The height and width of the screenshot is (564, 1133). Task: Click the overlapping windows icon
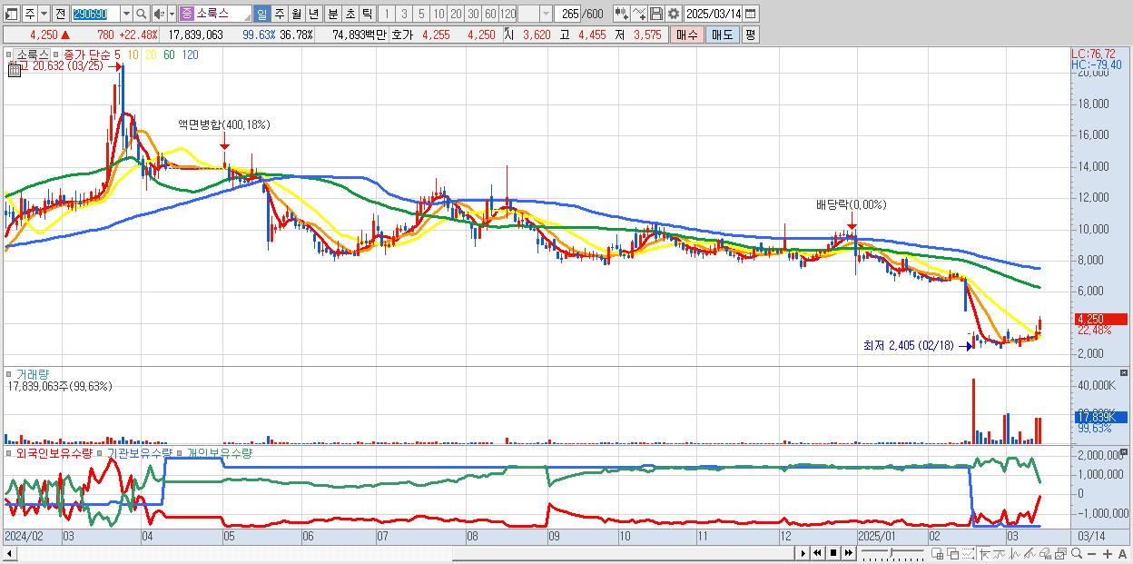952,553
